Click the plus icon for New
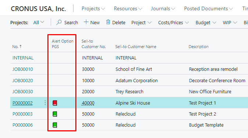Screen dimensions: 248x138 point(86,22)
